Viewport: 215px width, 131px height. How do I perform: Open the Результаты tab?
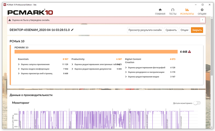[187, 12]
